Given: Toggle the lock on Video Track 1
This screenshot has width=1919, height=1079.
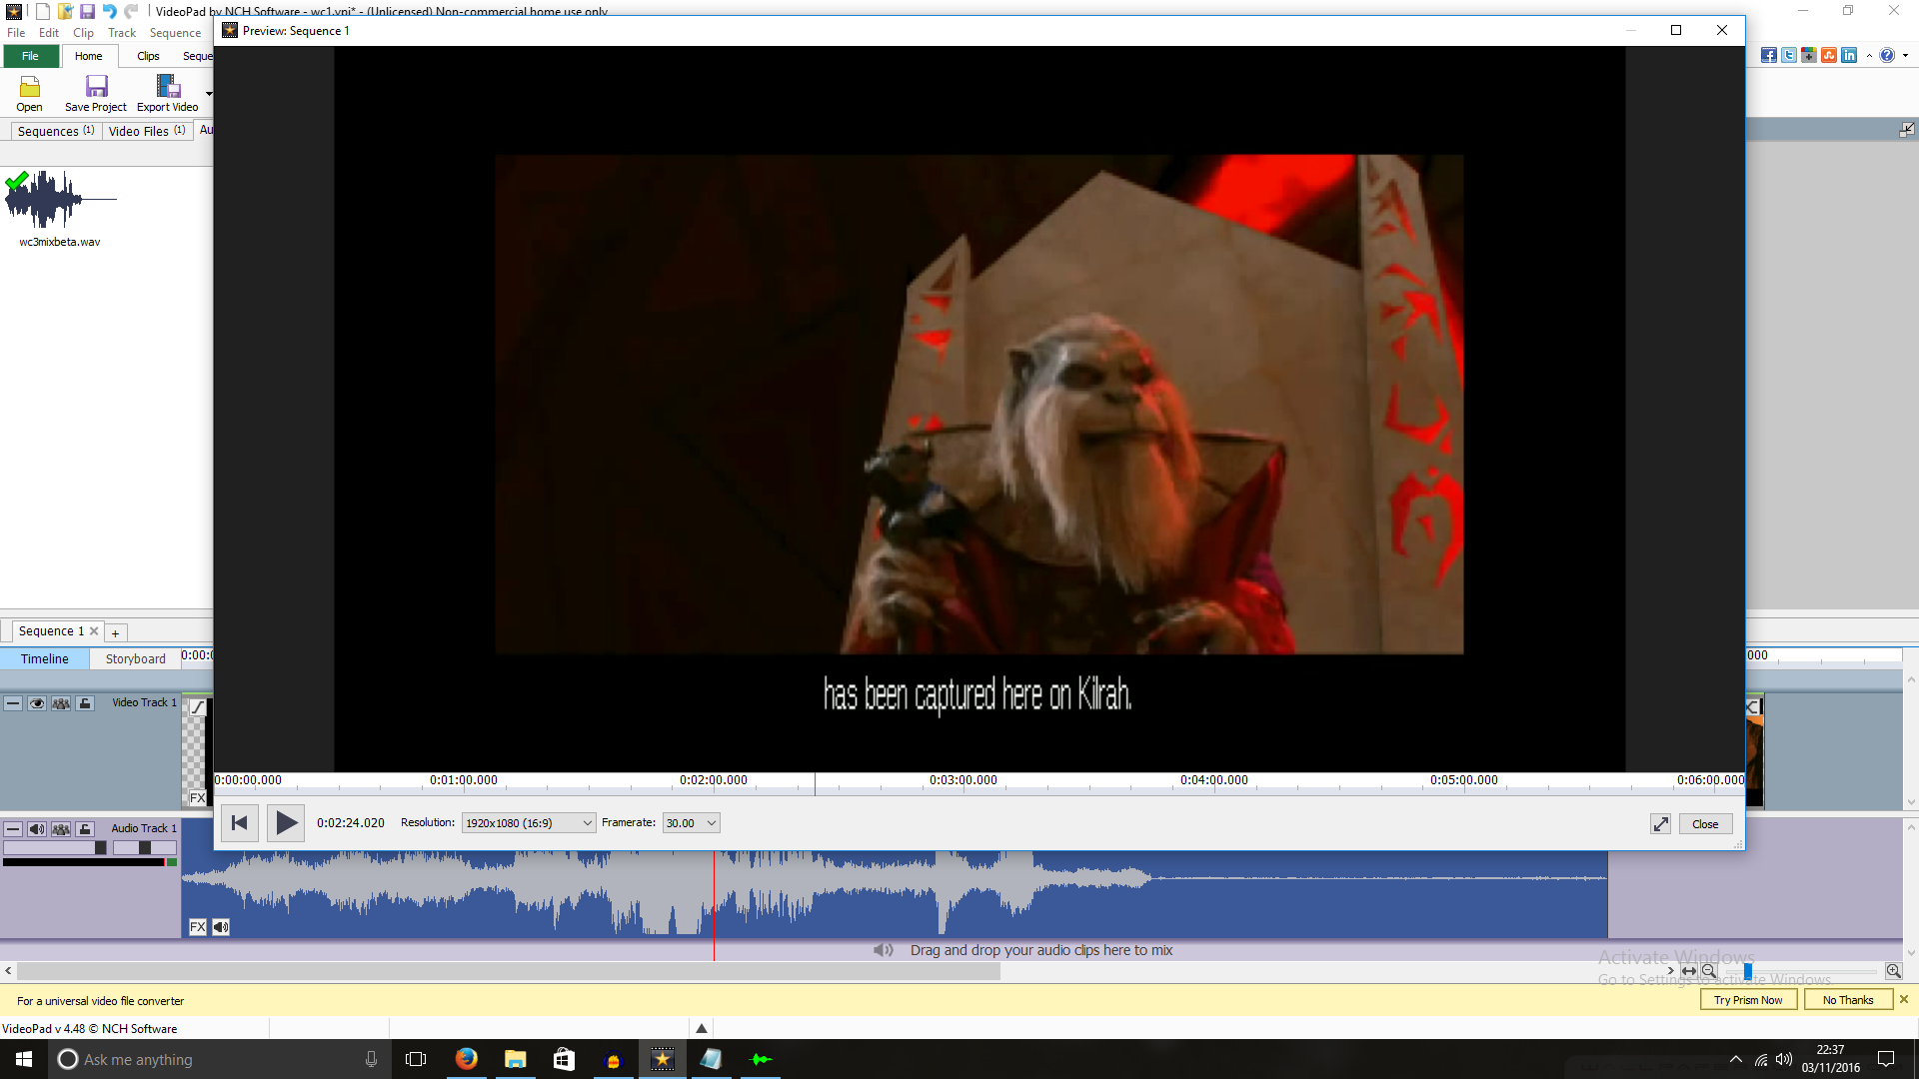Looking at the screenshot, I should coord(85,703).
